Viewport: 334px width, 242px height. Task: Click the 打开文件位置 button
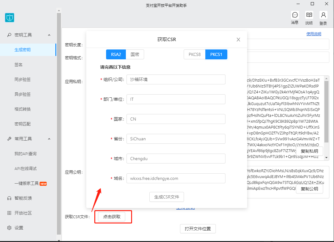[x=198, y=229]
